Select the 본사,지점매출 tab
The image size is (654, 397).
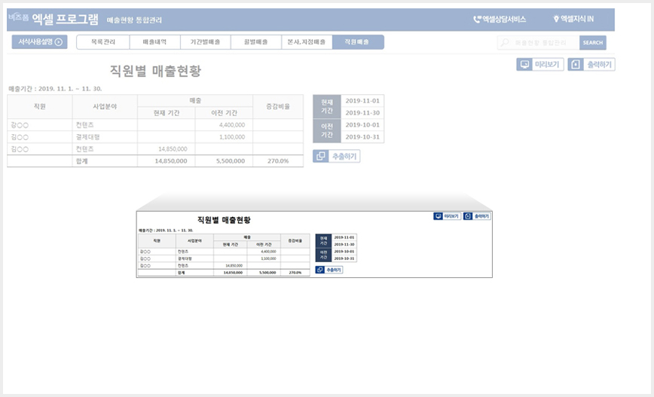307,42
